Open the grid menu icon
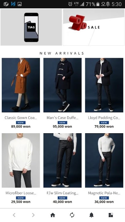Screen dimensions: 125x222 [x=111, y=215]
